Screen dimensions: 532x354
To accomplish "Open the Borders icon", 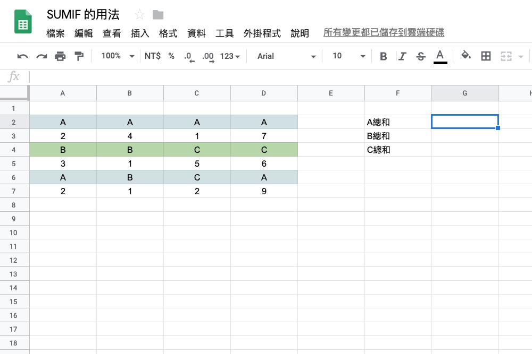I will click(486, 56).
